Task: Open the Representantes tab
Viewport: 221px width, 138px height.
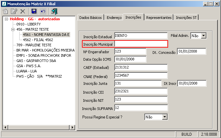Action: 159,18
